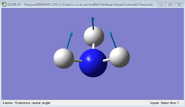The width and height of the screenshot is (185, 107).
Task: Maximize the molecule viewer window
Action: pos(170,5)
